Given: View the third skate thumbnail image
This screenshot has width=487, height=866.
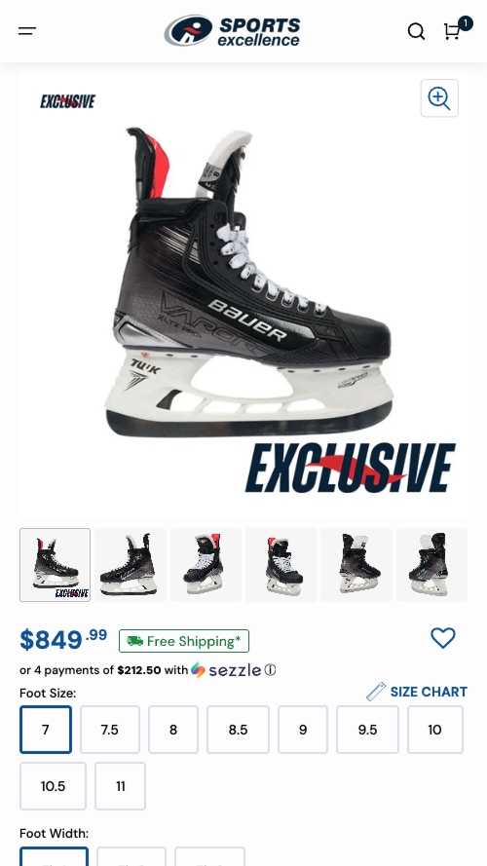Looking at the screenshot, I should pos(206,564).
